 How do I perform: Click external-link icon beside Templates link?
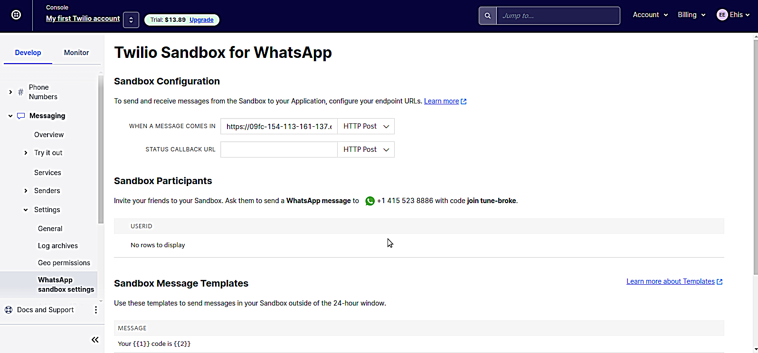click(x=720, y=282)
